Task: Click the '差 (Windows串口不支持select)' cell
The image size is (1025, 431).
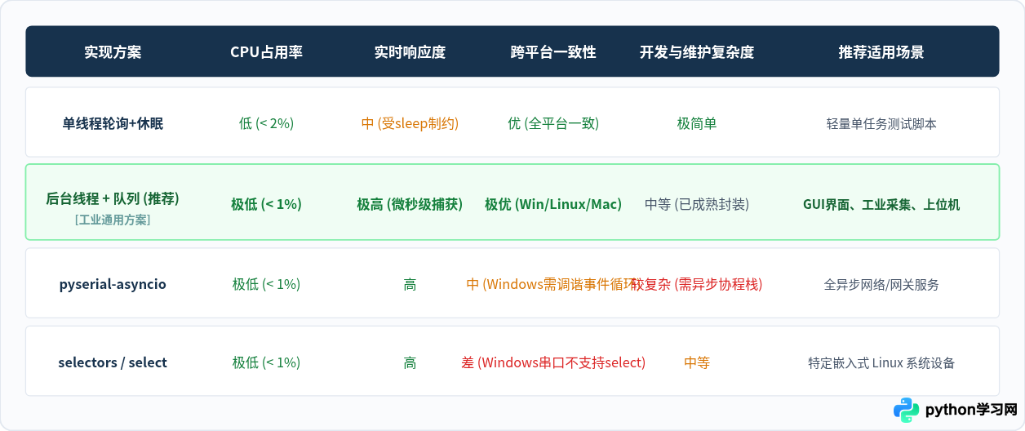Action: pyautogui.click(x=553, y=362)
